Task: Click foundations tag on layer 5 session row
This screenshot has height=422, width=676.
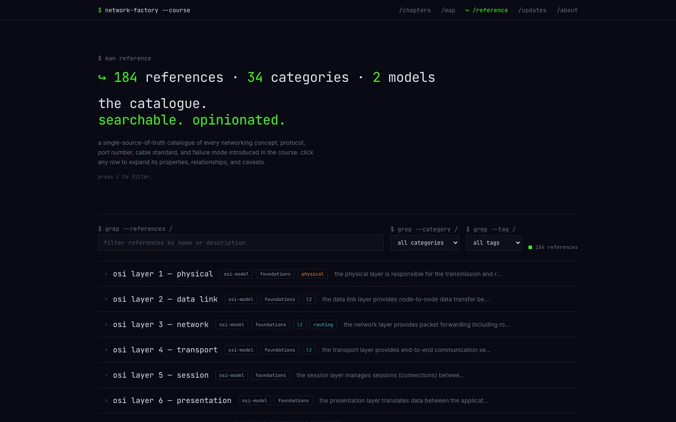Action: click(x=270, y=375)
